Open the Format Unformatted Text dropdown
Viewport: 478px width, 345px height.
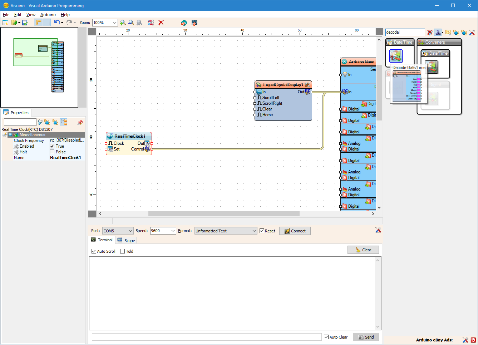[226, 231]
